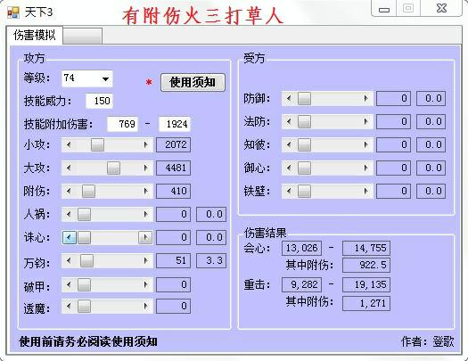Click the 铁壁 slider thumb

[x=304, y=192]
